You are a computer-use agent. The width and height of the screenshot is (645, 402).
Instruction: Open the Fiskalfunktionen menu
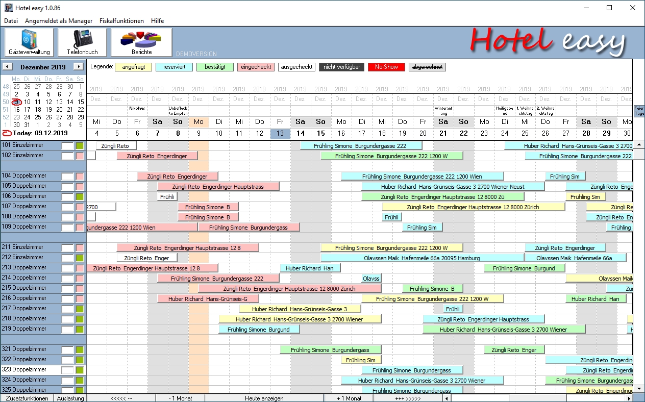point(121,21)
